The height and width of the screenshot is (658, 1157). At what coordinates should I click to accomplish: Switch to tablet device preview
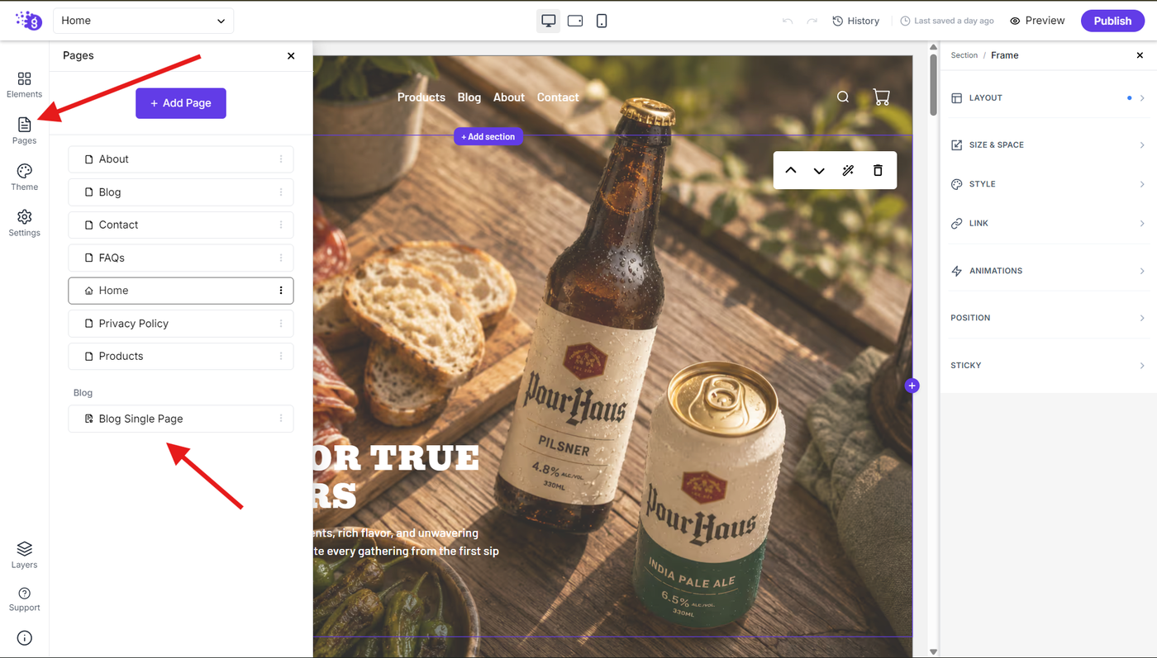tap(575, 21)
